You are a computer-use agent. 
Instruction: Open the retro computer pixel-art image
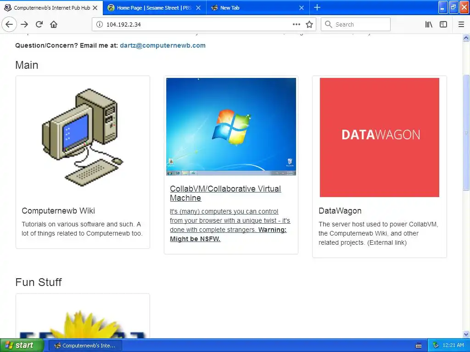pos(83,137)
